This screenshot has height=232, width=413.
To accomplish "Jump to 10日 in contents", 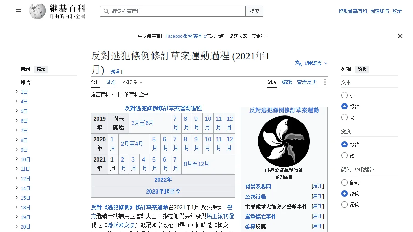I will (25, 159).
